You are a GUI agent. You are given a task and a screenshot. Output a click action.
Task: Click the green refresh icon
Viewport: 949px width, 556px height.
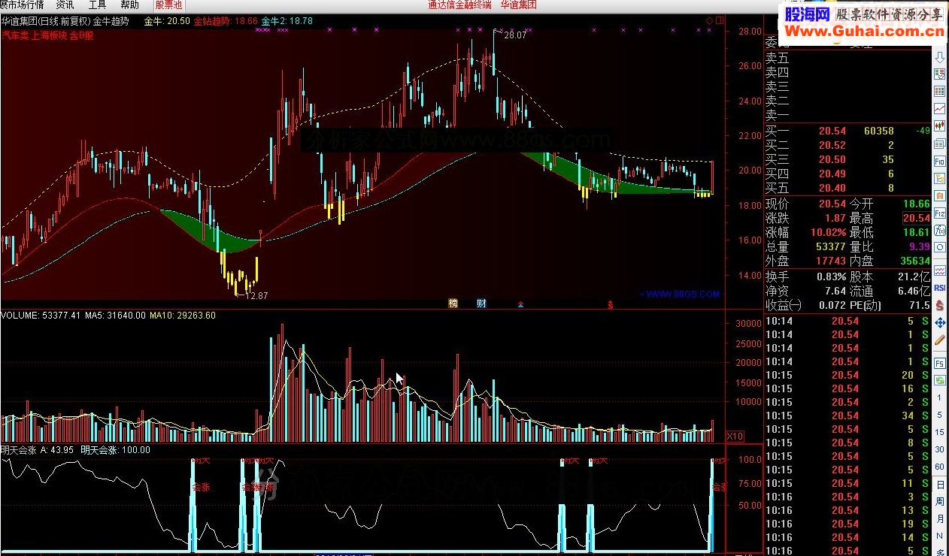tap(940, 380)
